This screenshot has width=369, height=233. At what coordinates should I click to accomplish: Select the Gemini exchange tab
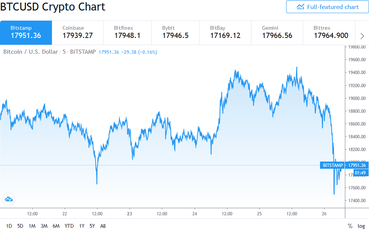[x=277, y=32]
